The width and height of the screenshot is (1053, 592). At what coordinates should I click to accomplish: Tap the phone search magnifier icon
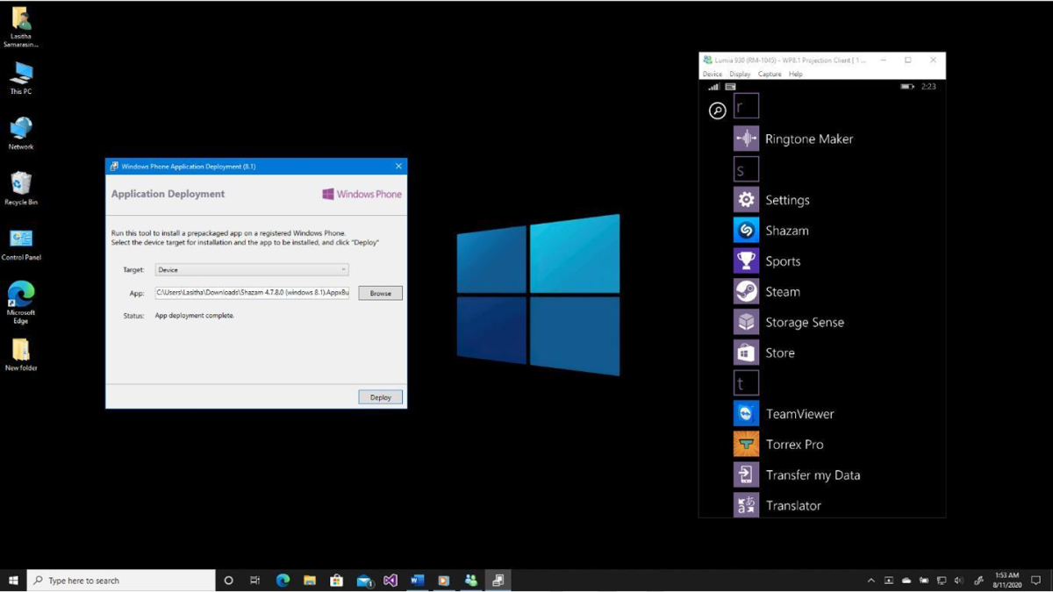717,111
